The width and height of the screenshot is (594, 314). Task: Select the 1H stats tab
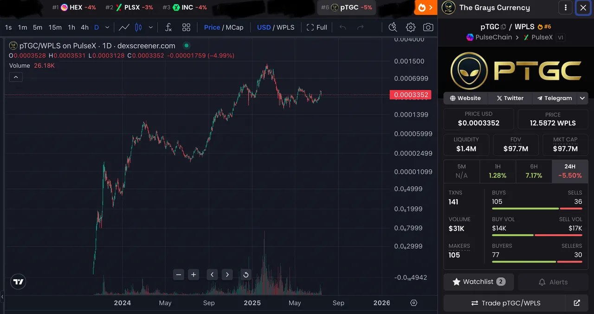tap(497, 171)
